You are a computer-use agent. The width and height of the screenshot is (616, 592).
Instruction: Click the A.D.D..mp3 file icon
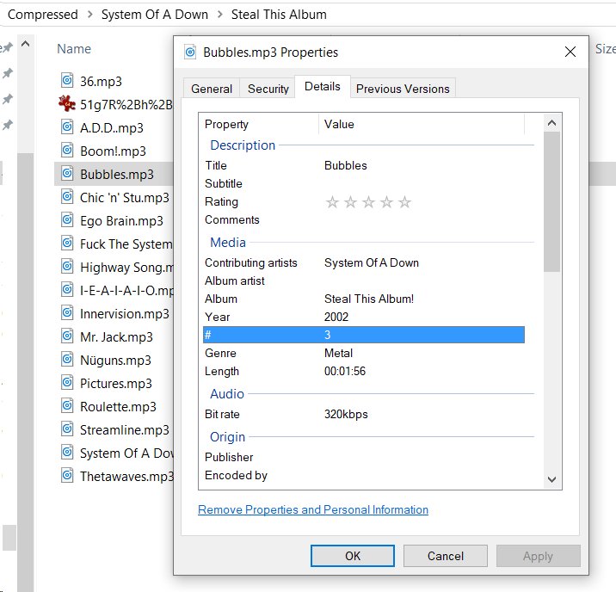tap(67, 126)
